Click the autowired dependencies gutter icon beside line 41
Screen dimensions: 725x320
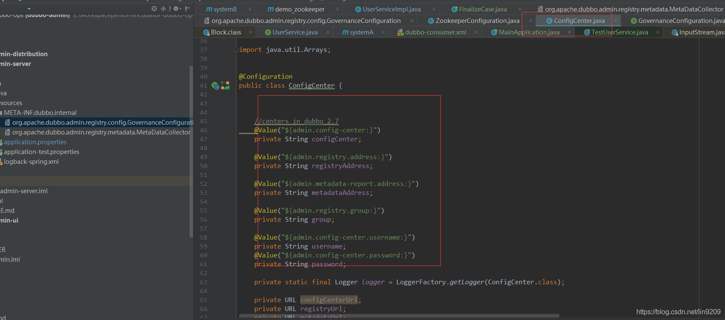tap(225, 86)
